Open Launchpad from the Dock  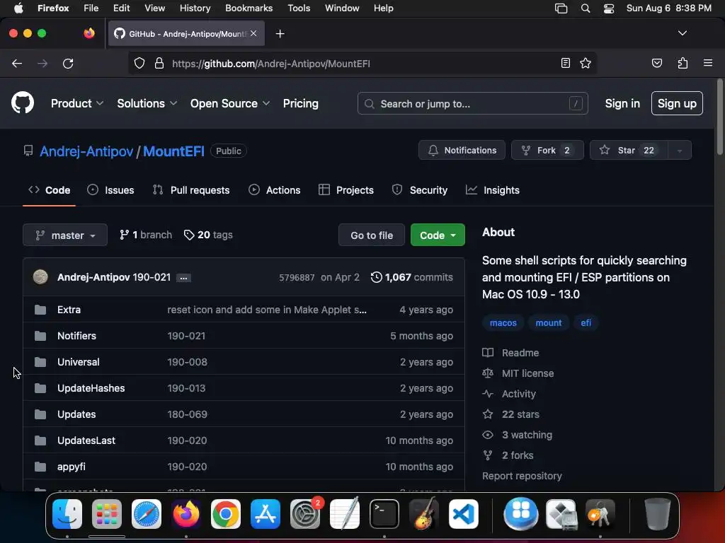tap(107, 514)
